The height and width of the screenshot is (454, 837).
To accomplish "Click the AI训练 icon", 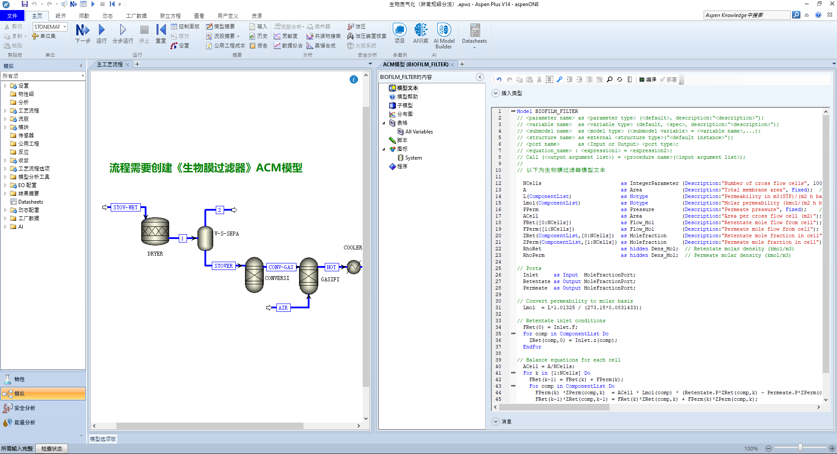I will (421, 34).
